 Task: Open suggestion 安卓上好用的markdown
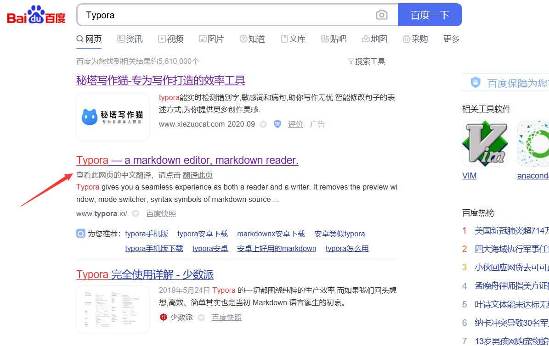coord(277,248)
